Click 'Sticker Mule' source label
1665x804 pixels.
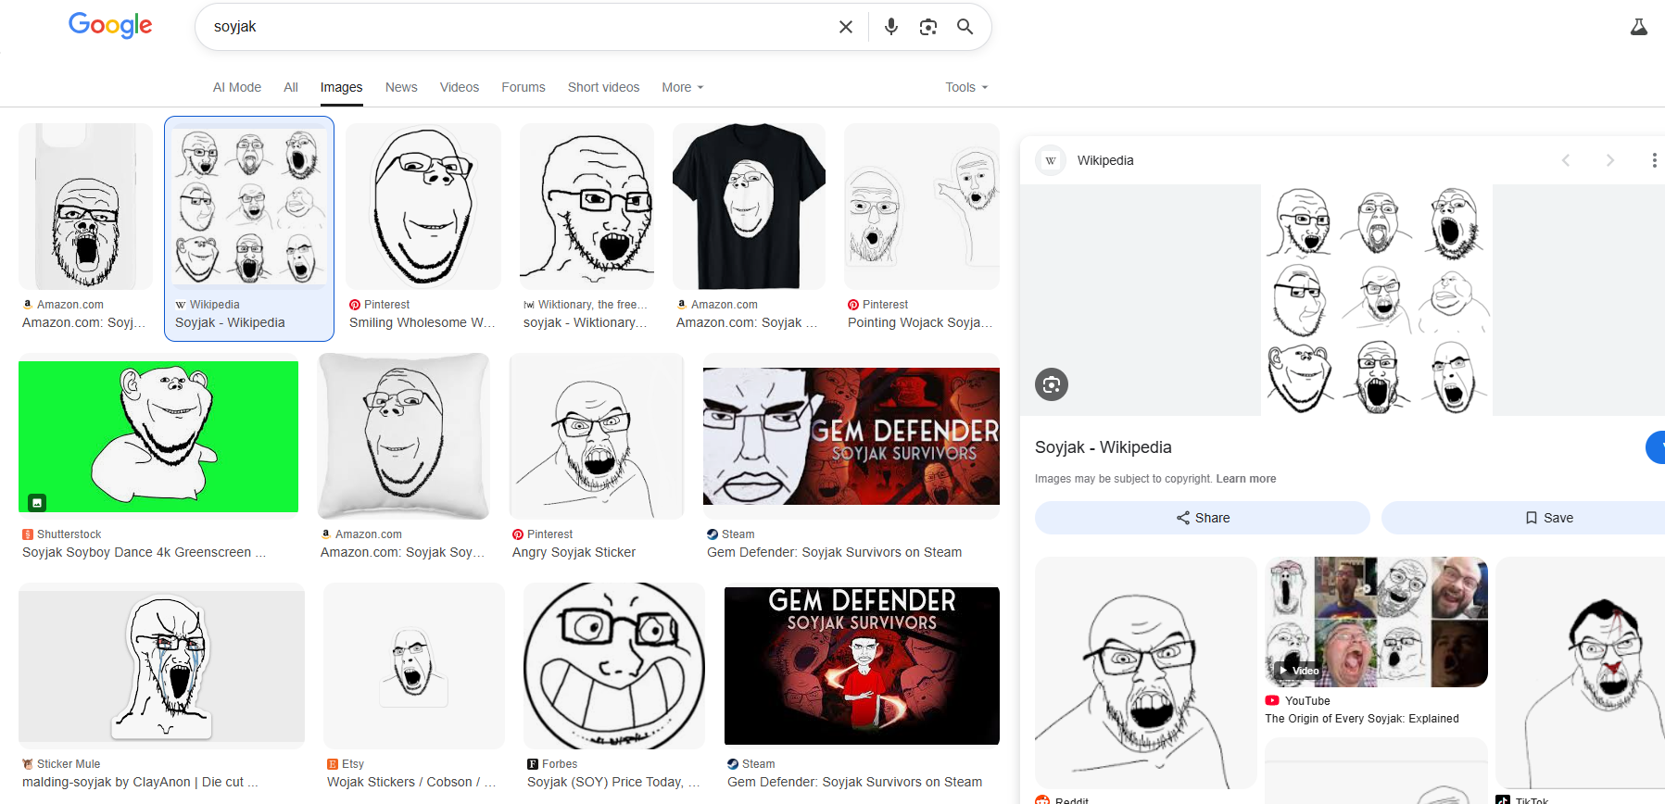pyautogui.click(x=69, y=764)
